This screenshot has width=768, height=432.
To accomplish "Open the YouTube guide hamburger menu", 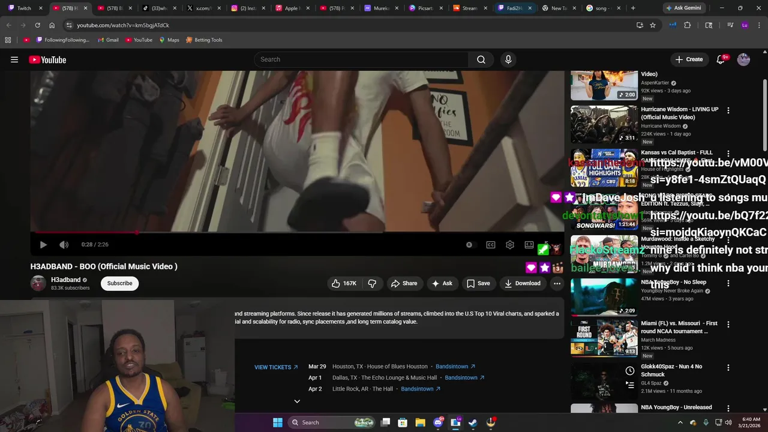I will (14, 59).
